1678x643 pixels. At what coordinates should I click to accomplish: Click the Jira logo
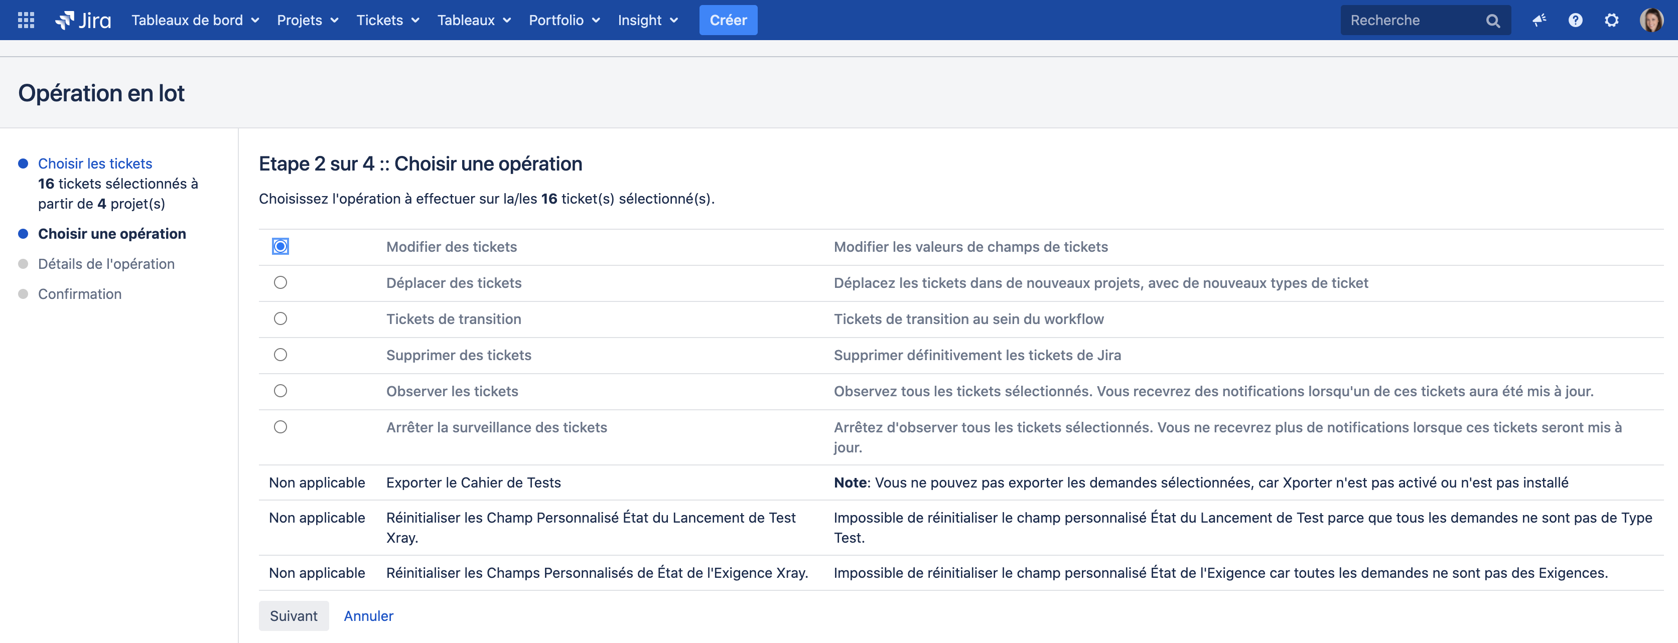pyautogui.click(x=83, y=20)
